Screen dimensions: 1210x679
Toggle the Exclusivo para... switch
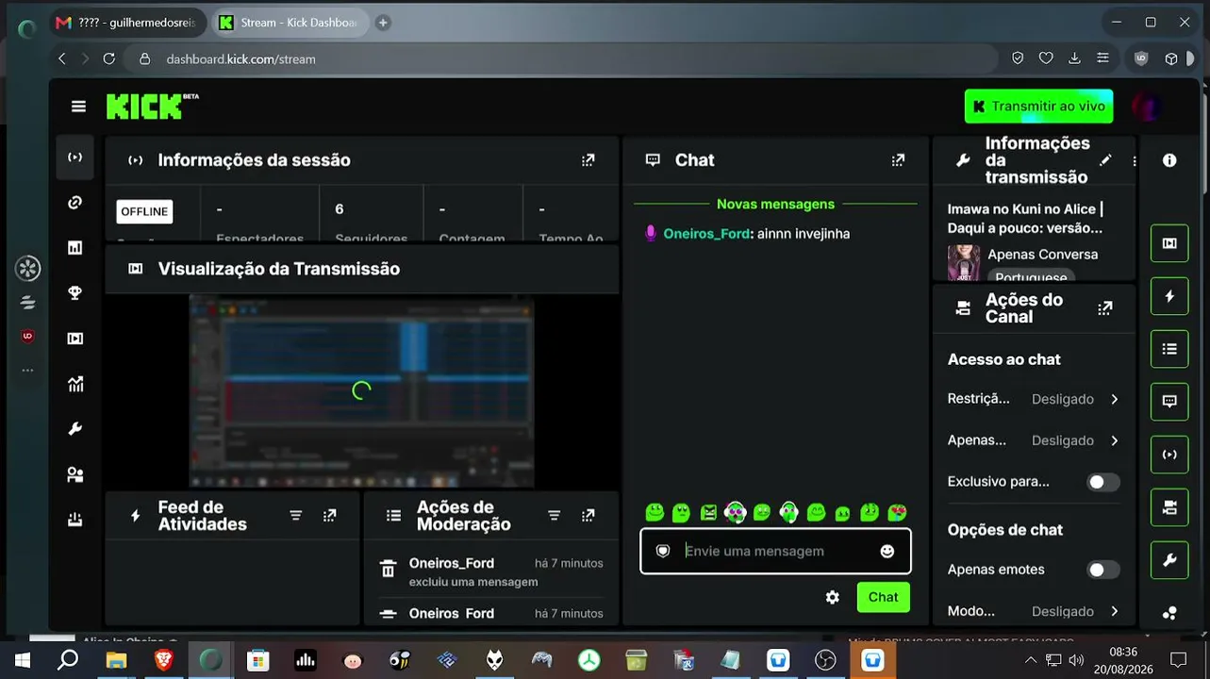pos(1103,482)
